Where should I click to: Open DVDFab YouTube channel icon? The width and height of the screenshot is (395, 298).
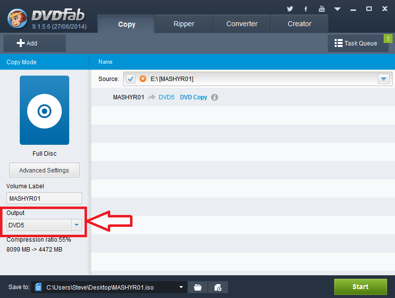click(322, 9)
